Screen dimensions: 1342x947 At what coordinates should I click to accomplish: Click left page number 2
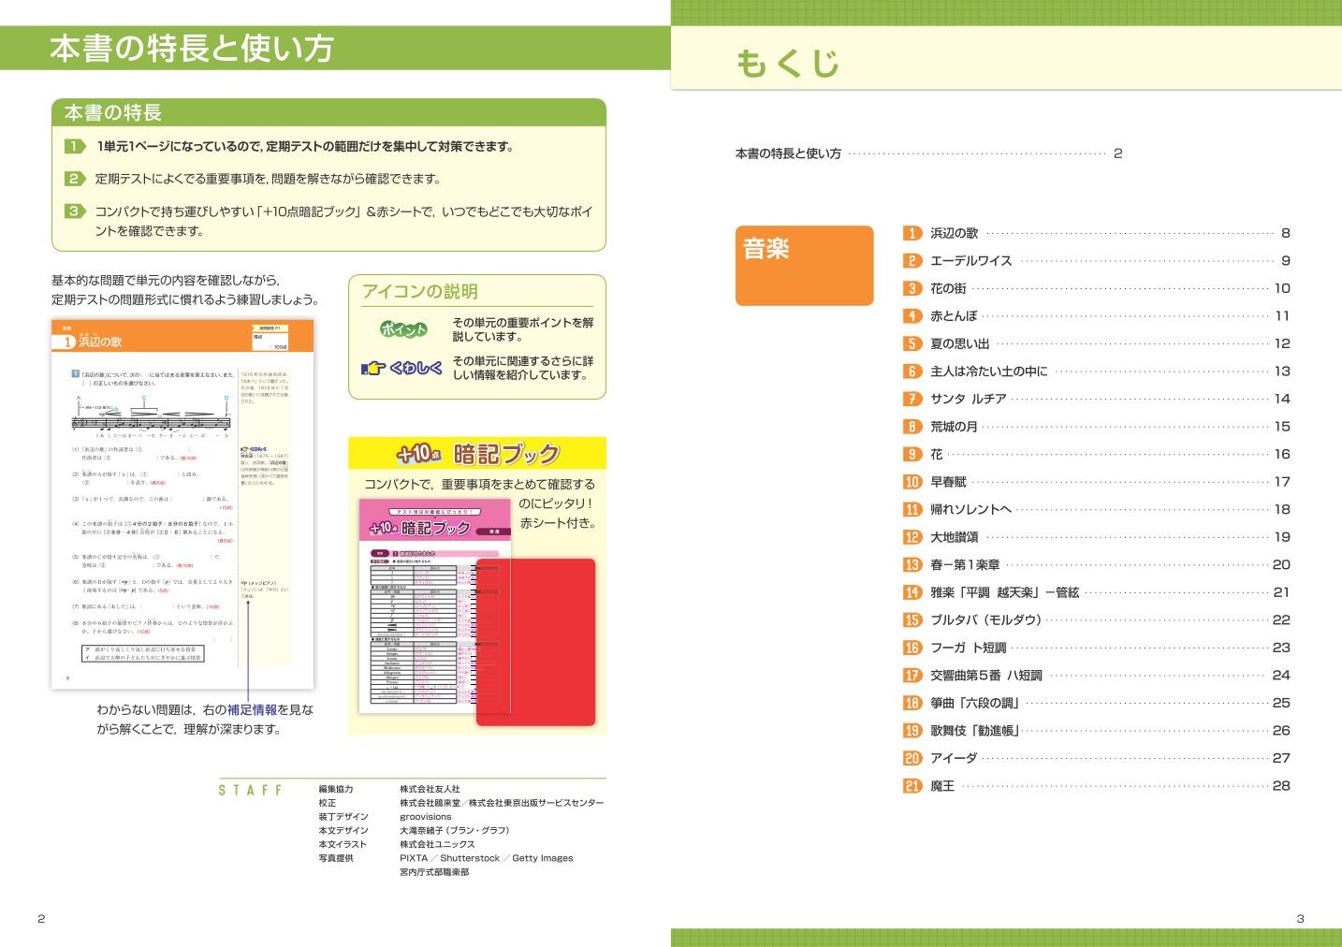[x=41, y=919]
